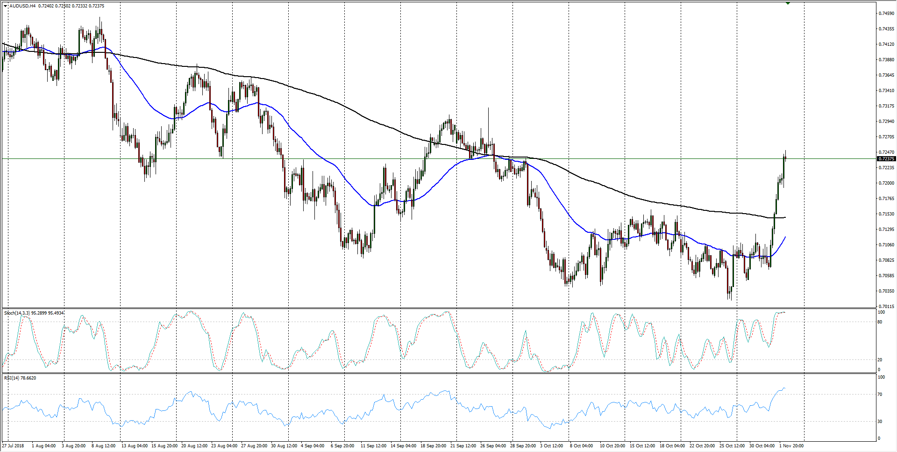Screen dimensions: 897x452
Task: Click the RSI 70 level axis label
Action: [x=880, y=395]
